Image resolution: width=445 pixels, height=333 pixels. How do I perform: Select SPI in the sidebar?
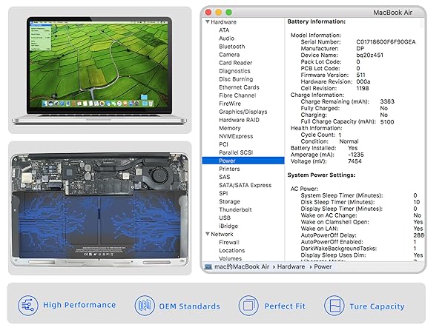click(223, 193)
